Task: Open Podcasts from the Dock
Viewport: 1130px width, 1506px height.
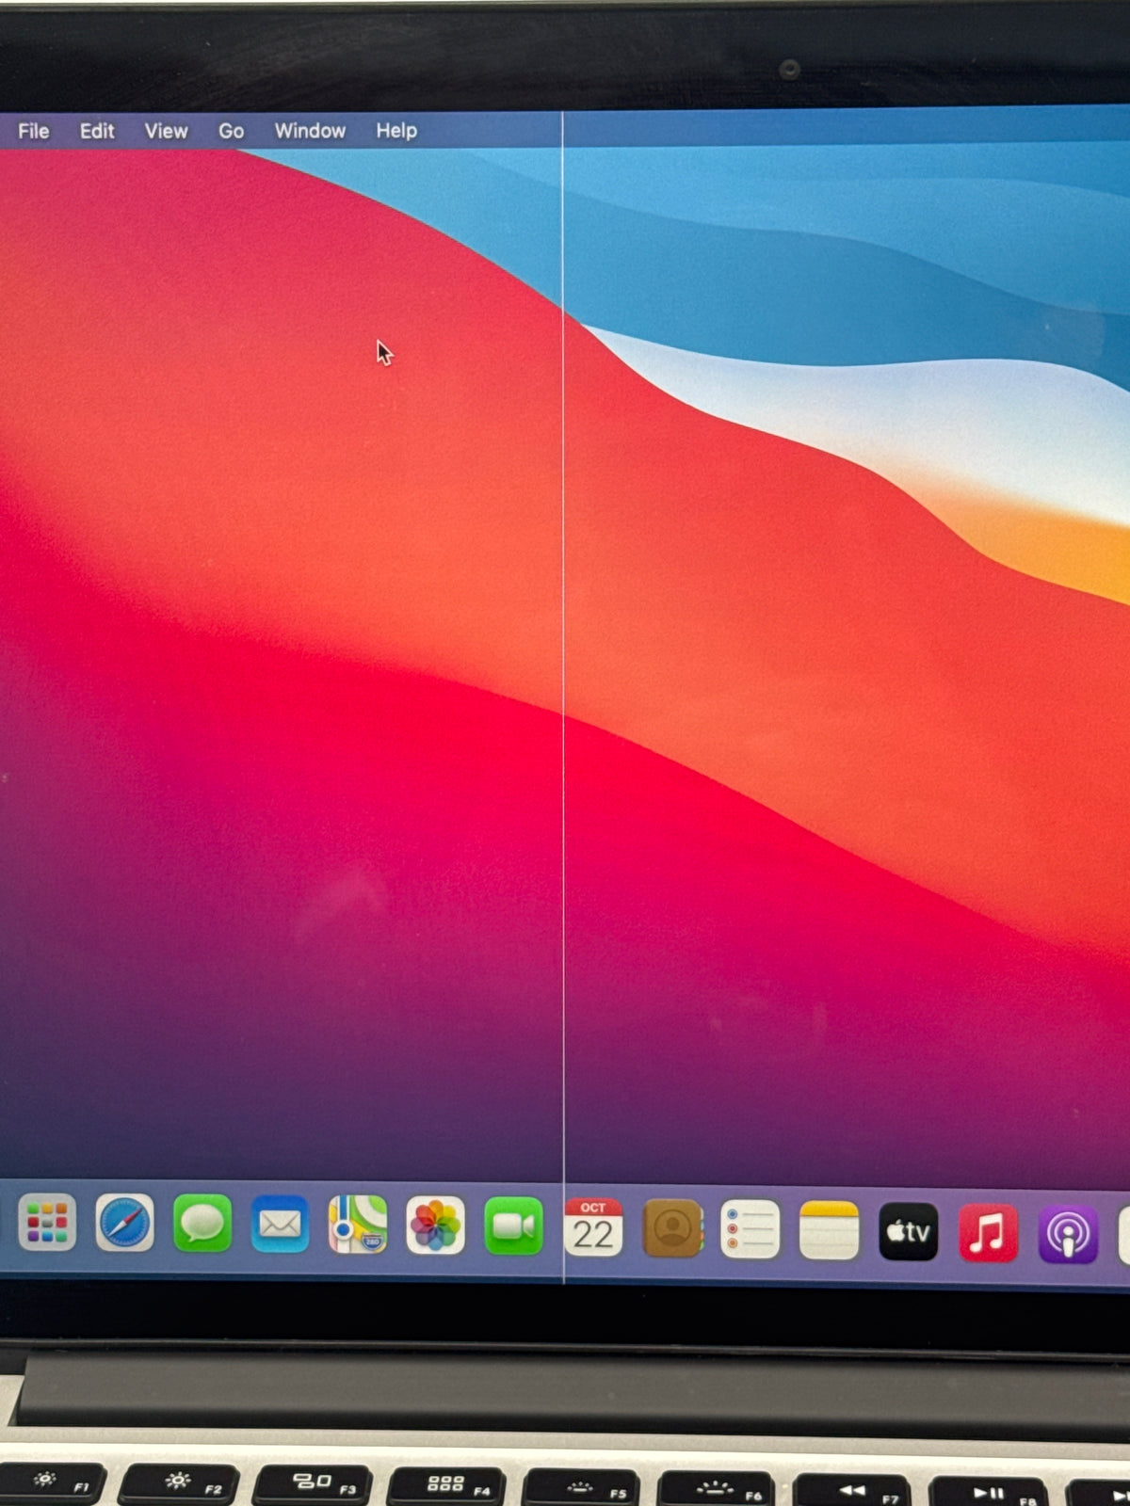Action: pyautogui.click(x=1068, y=1234)
